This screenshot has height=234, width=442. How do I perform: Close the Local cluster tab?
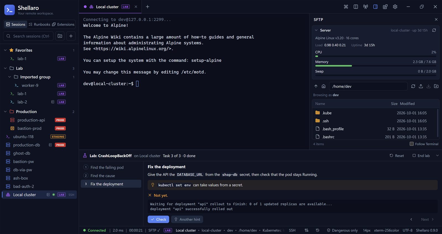136,7
